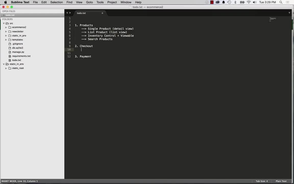Click the minimap code preview

point(273,19)
